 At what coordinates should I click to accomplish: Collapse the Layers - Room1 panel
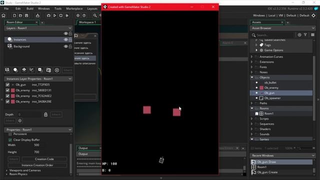coord(70,28)
